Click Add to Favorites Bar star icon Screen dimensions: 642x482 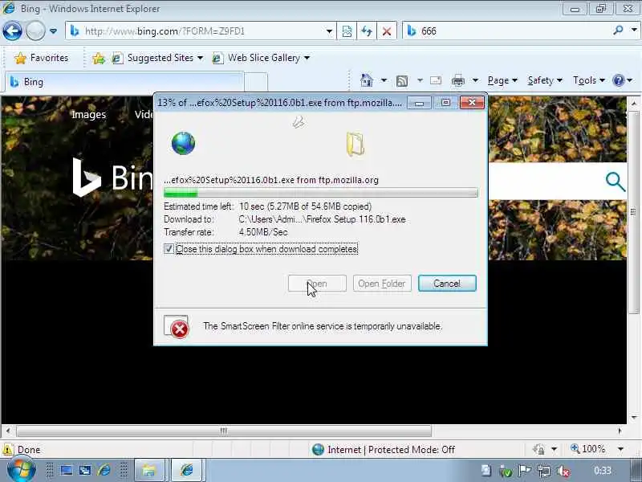click(98, 58)
